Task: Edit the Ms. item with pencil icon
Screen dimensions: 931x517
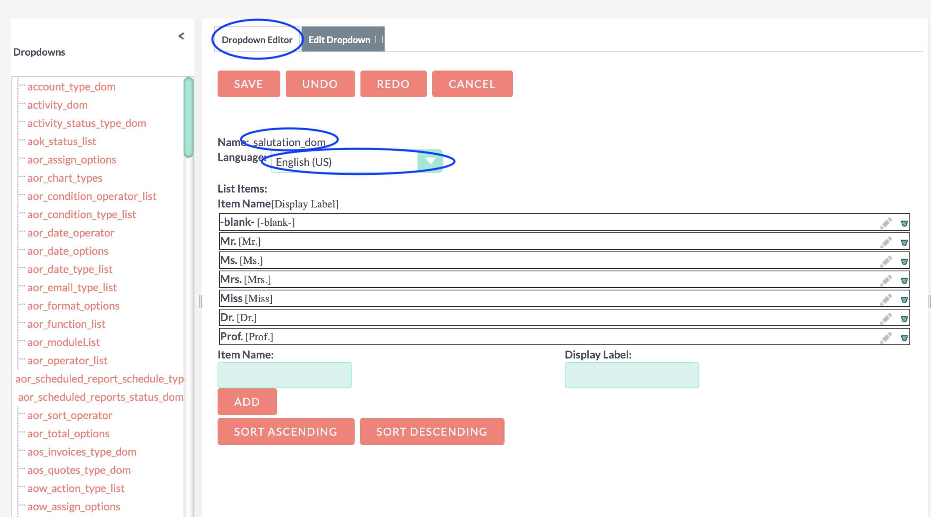Action: click(x=886, y=261)
